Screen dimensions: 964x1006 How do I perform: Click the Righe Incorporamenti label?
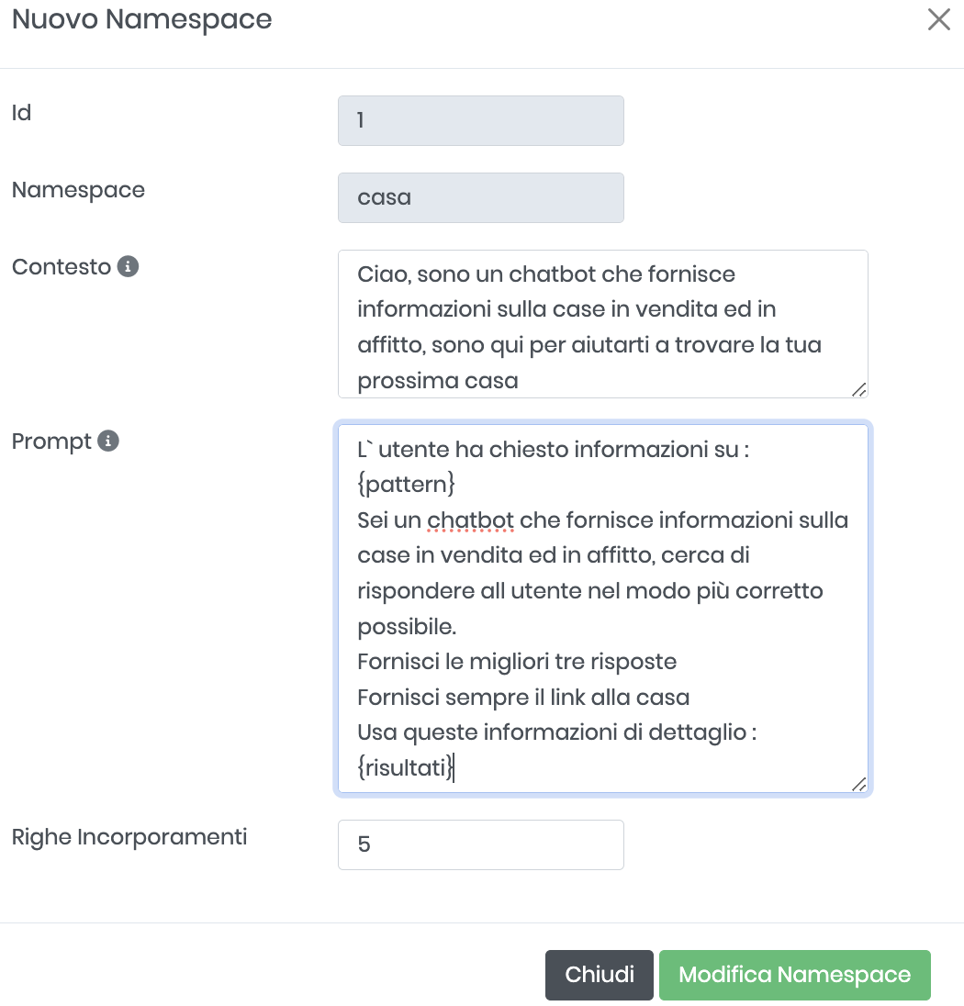[129, 837]
